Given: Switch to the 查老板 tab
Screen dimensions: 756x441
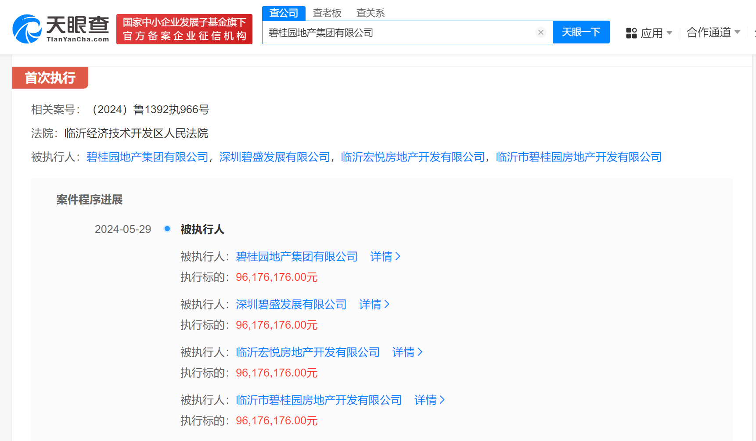Looking at the screenshot, I should tap(327, 13).
